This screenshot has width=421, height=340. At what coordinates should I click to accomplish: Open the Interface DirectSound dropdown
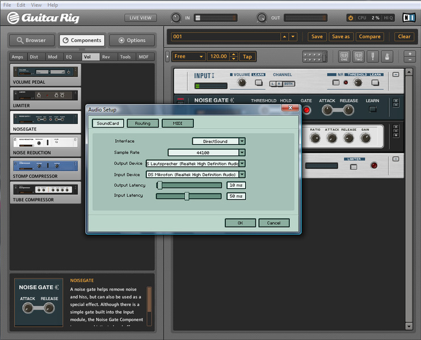point(242,141)
